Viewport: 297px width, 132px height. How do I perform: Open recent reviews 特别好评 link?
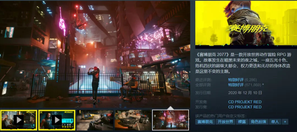(236, 80)
